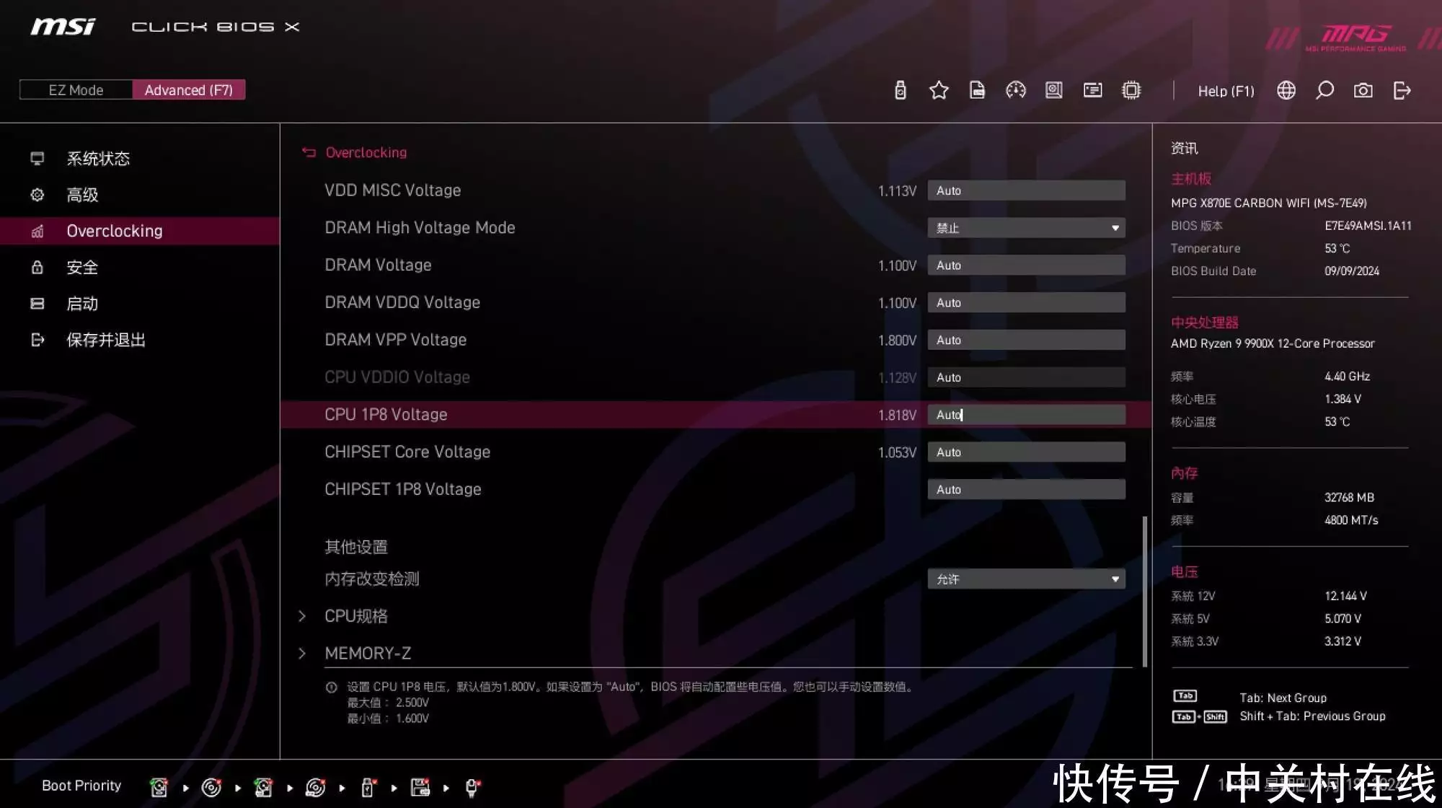
Task: Open Help (F1)
Action: [1226, 91]
